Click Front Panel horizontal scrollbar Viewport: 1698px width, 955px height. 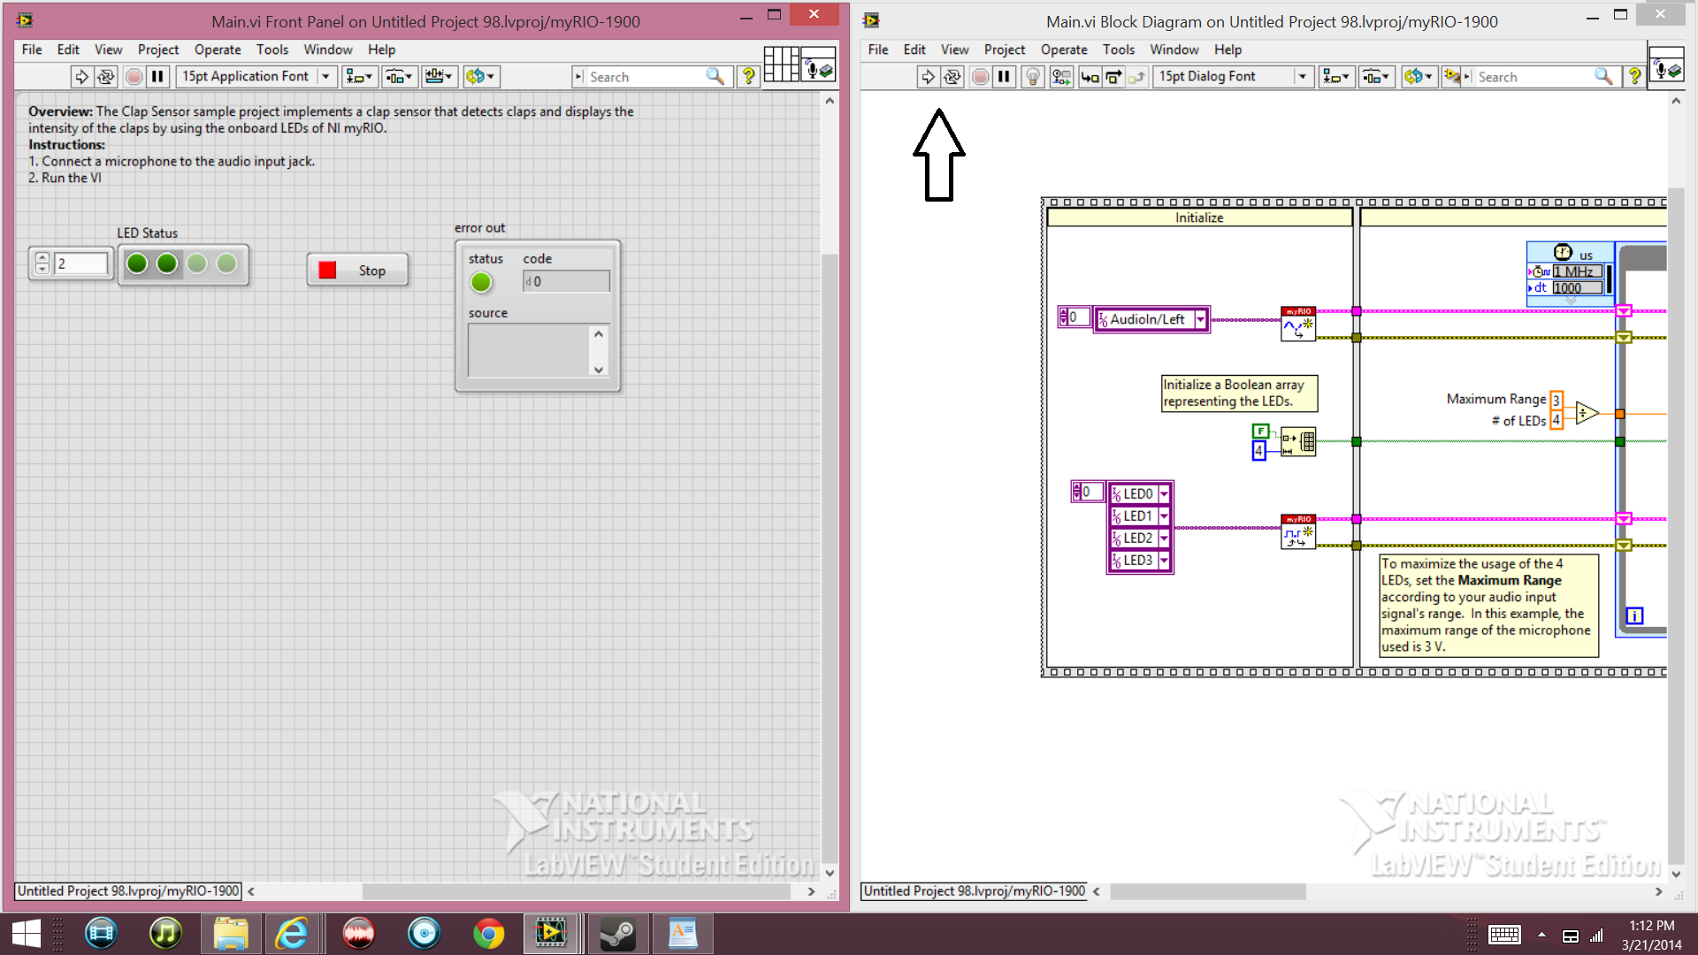(575, 891)
